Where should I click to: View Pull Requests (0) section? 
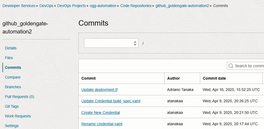pyautogui.click(x=20, y=97)
